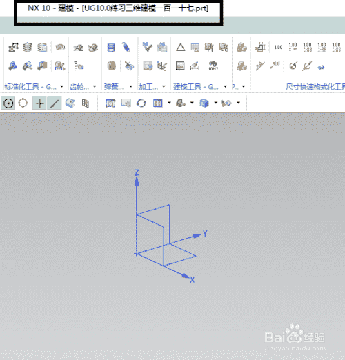Toggle the point on curve snap option
The image size is (345, 360).
55,103
